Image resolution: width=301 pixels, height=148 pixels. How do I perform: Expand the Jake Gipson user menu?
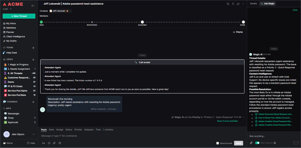(34, 134)
